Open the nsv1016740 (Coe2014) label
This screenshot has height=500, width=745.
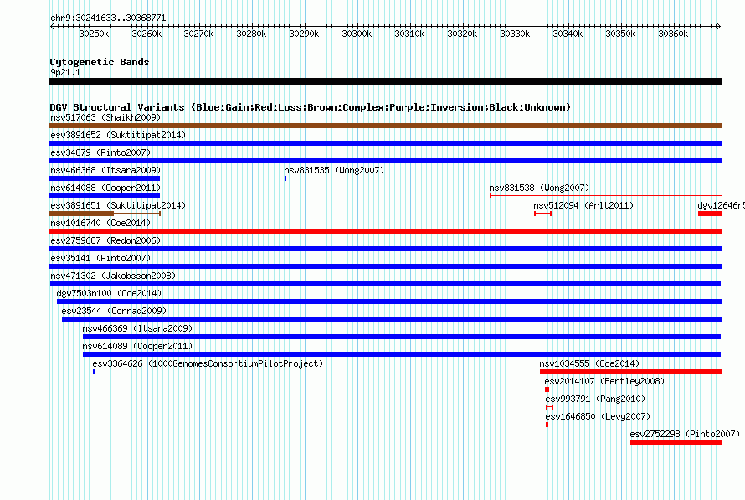(x=100, y=223)
